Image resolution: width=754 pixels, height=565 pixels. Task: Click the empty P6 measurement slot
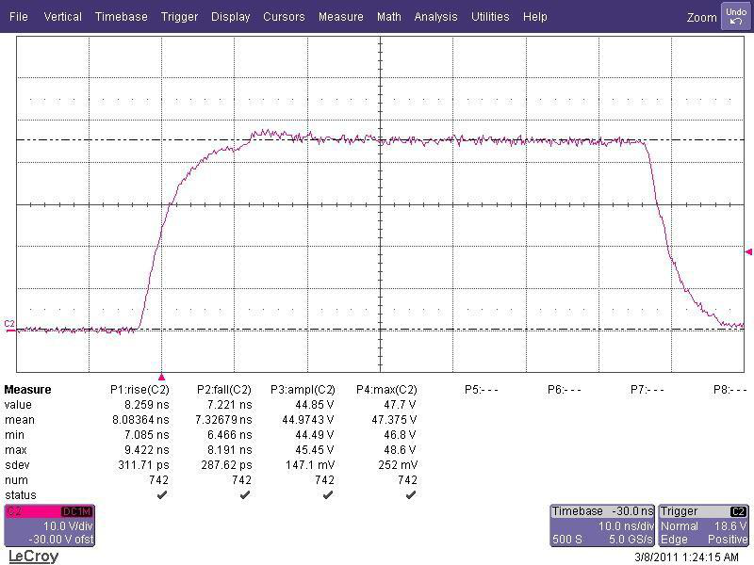coord(564,390)
